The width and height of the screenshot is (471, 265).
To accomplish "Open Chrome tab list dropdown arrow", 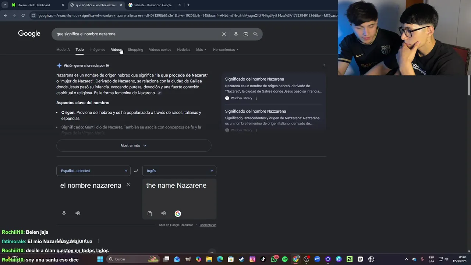I will pos(5,5).
